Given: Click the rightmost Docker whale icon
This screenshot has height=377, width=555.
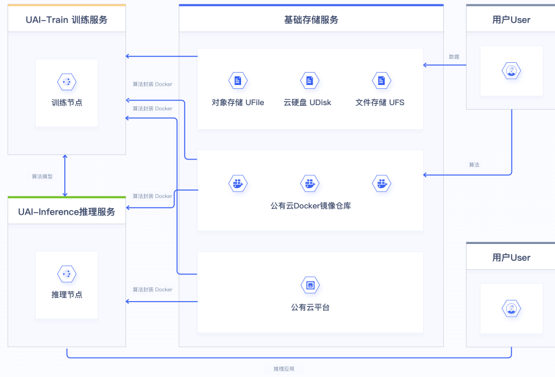Looking at the screenshot, I should pos(381,184).
